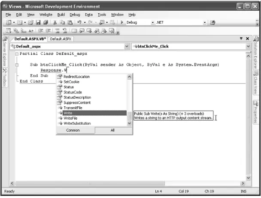Open the Class View side tab
This screenshot has width=261, height=198.
[x=255, y=82]
